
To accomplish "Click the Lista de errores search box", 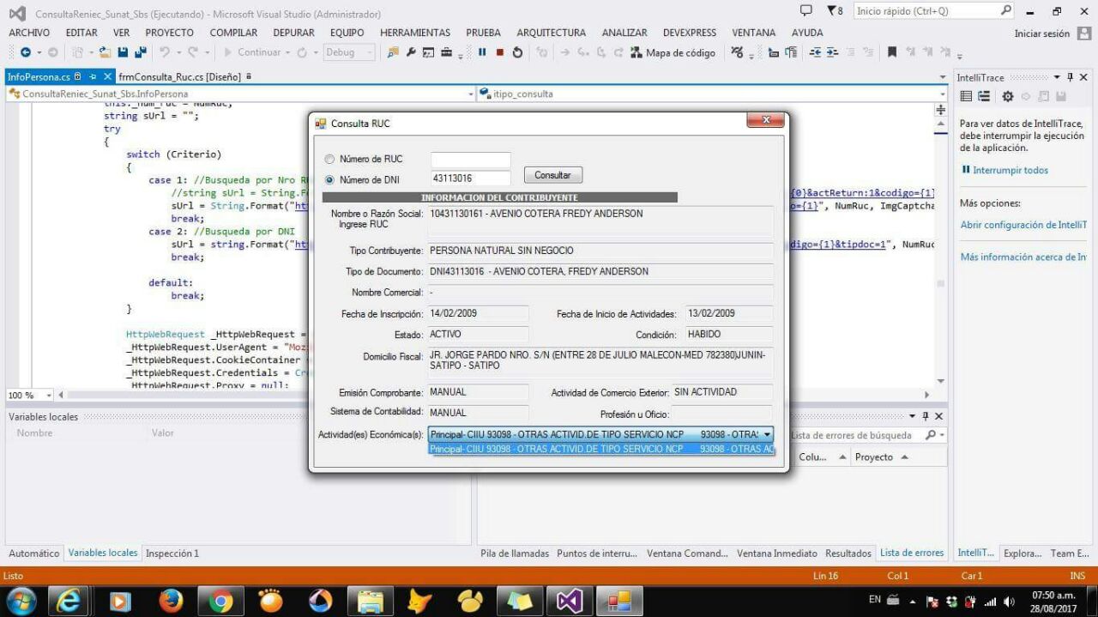I will (866, 435).
